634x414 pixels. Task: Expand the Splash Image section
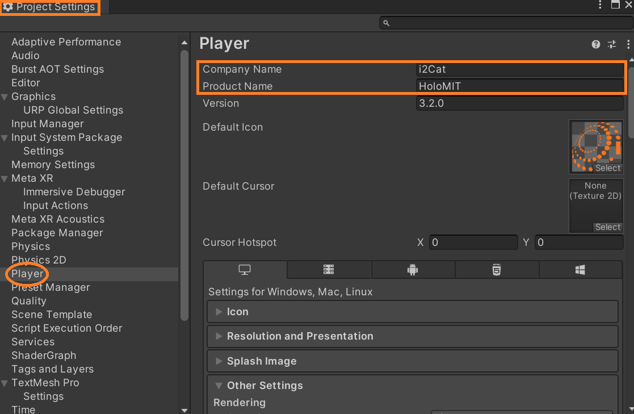tap(261, 361)
